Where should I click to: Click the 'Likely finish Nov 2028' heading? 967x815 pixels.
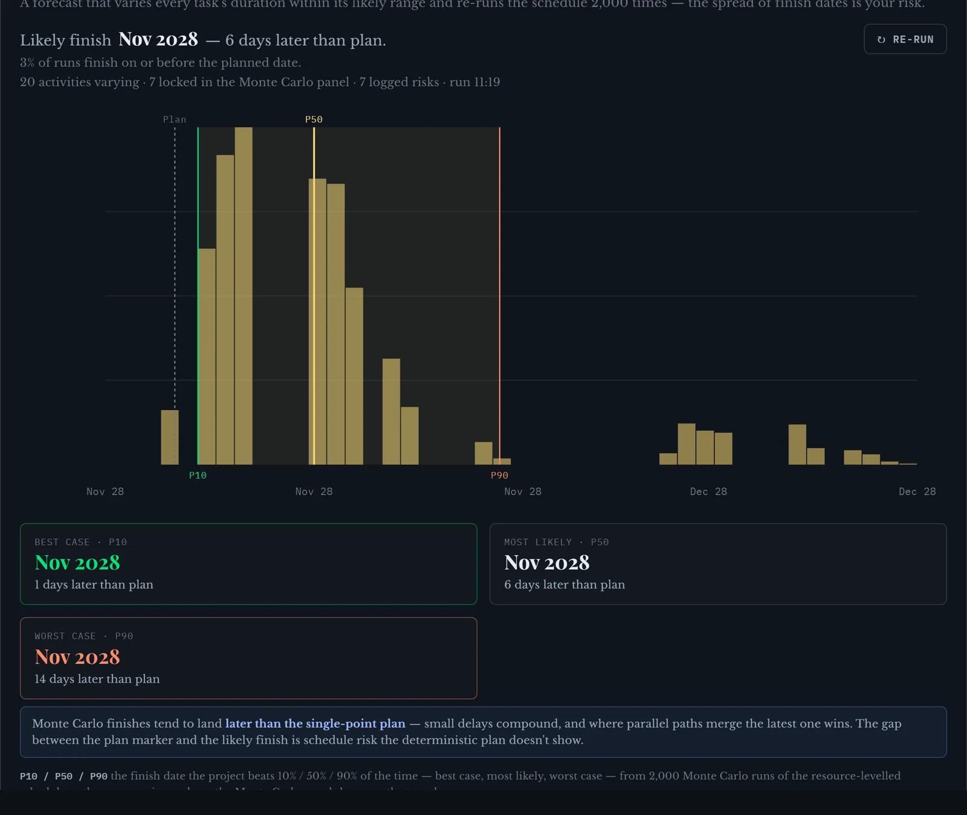pos(203,40)
